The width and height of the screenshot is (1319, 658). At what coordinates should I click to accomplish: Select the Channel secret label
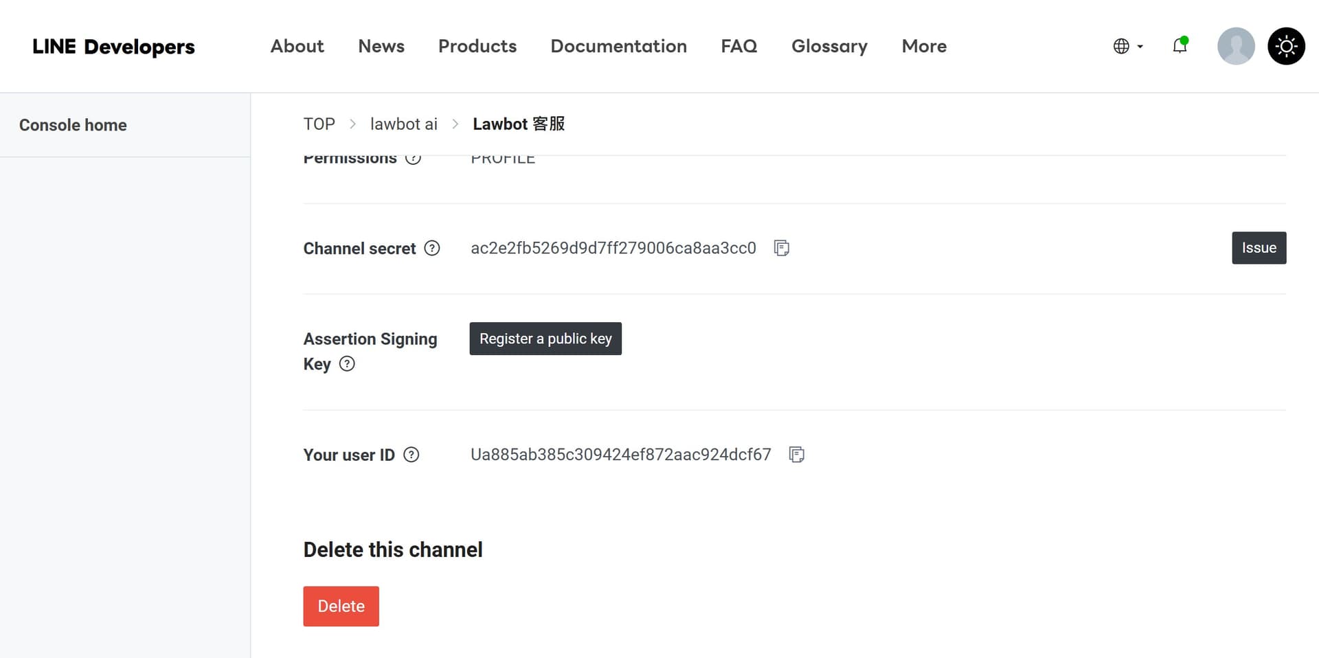pos(359,249)
